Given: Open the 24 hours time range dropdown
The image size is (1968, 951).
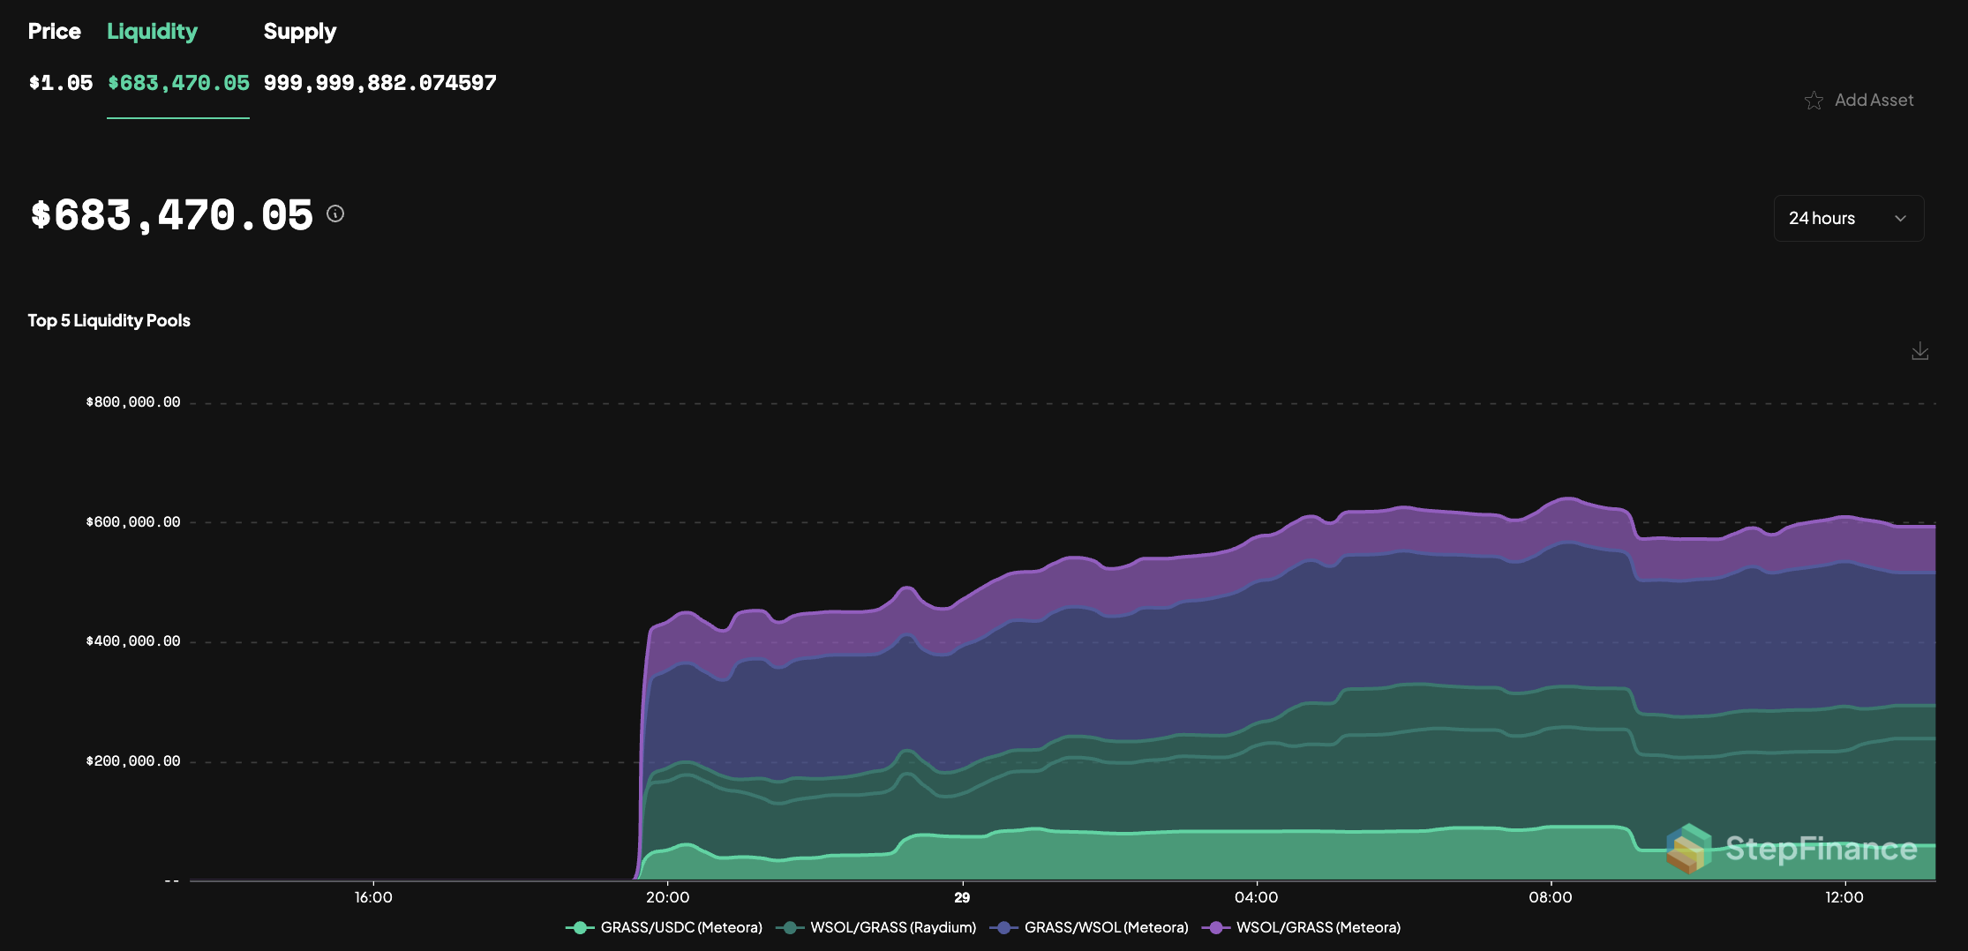Looking at the screenshot, I should [1848, 218].
